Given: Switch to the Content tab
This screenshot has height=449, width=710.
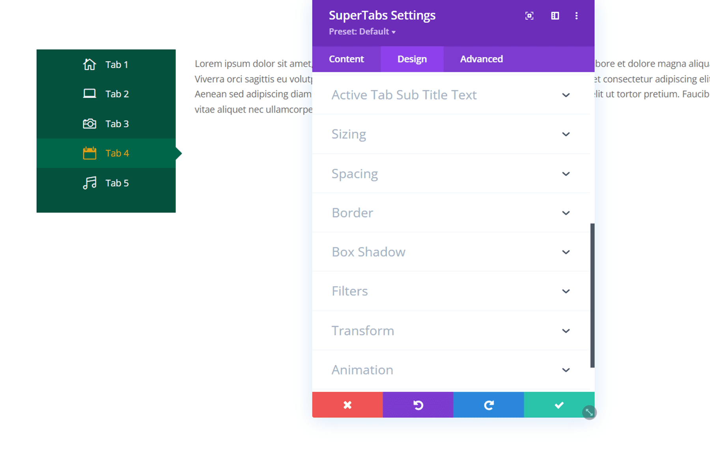Looking at the screenshot, I should [x=346, y=59].
